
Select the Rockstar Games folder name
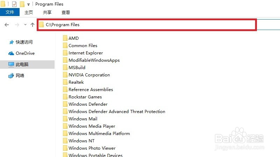(85, 97)
